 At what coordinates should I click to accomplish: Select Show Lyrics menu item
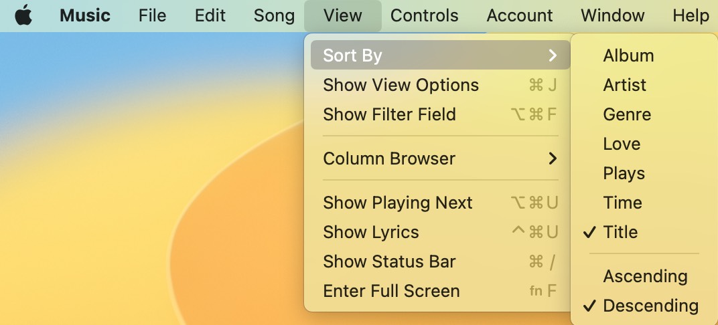point(371,232)
